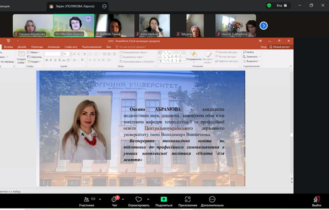The image size is (329, 210).
Task: Select Inna Medvid video thumbnail
Action: click(155, 25)
